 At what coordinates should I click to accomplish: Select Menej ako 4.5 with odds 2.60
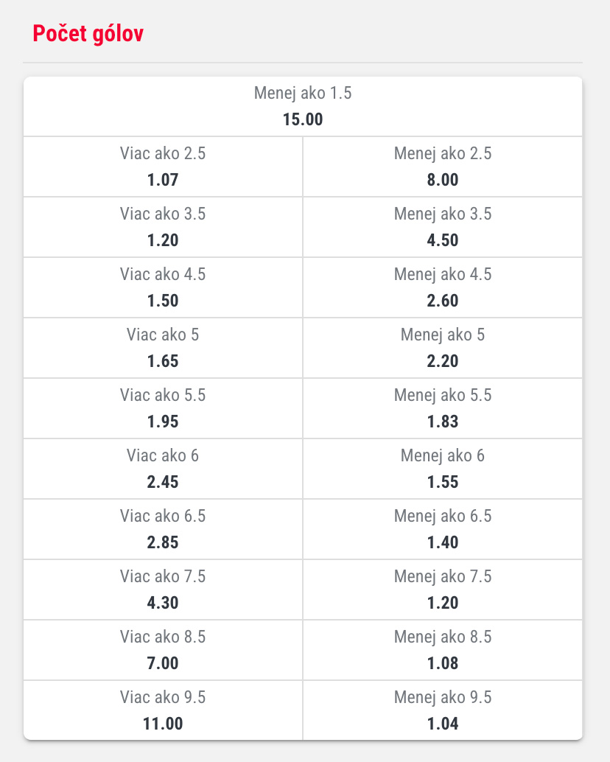click(442, 287)
